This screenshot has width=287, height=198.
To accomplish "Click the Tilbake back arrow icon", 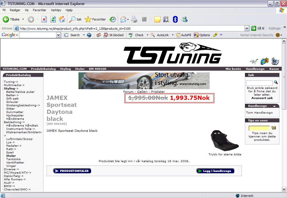I will click(x=6, y=19).
